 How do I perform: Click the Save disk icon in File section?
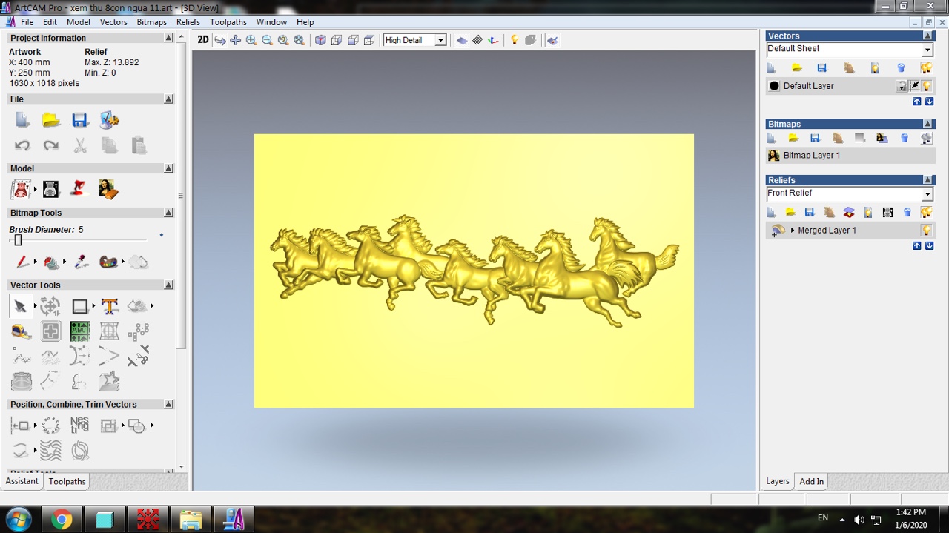(x=80, y=120)
